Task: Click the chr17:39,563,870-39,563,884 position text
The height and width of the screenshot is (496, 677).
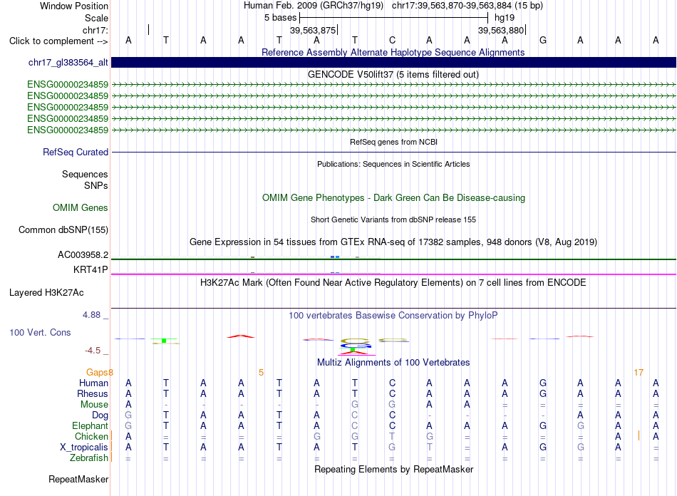Action: coord(452,6)
